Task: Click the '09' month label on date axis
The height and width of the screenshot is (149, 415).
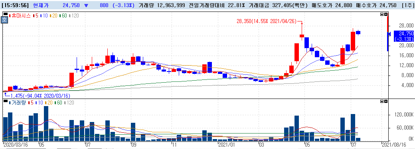Action: 134,145
